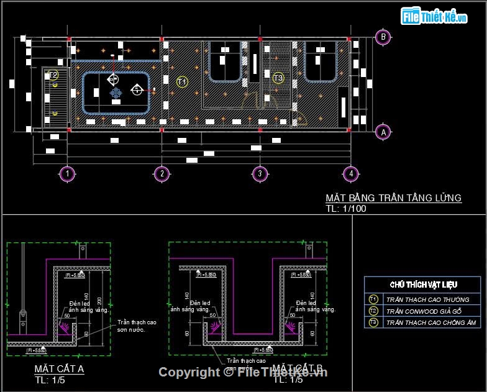Select the T3 ceiling tag in plan

278,78
